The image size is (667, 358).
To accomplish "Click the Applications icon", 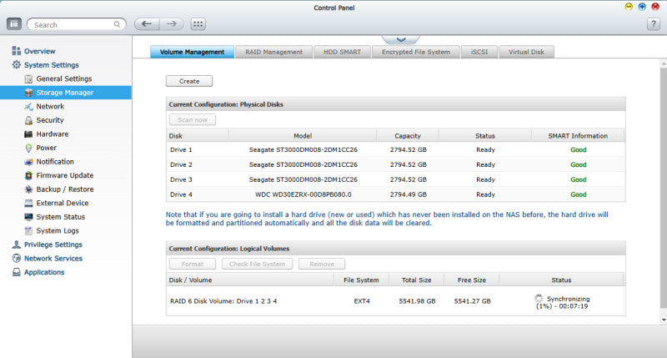I will (x=16, y=272).
